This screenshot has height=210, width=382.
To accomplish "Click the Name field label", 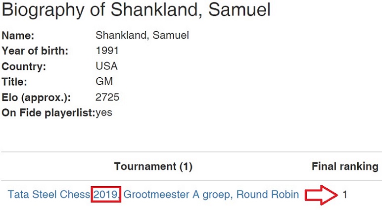I will (x=18, y=36).
